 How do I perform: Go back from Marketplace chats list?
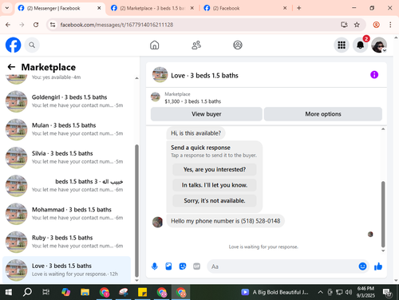11,67
